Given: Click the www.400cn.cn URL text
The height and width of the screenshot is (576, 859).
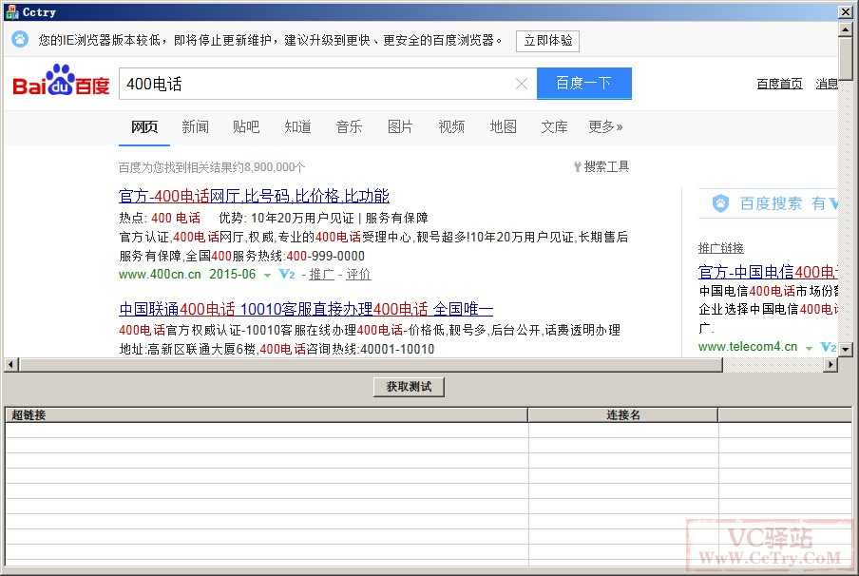Looking at the screenshot, I should (x=160, y=274).
